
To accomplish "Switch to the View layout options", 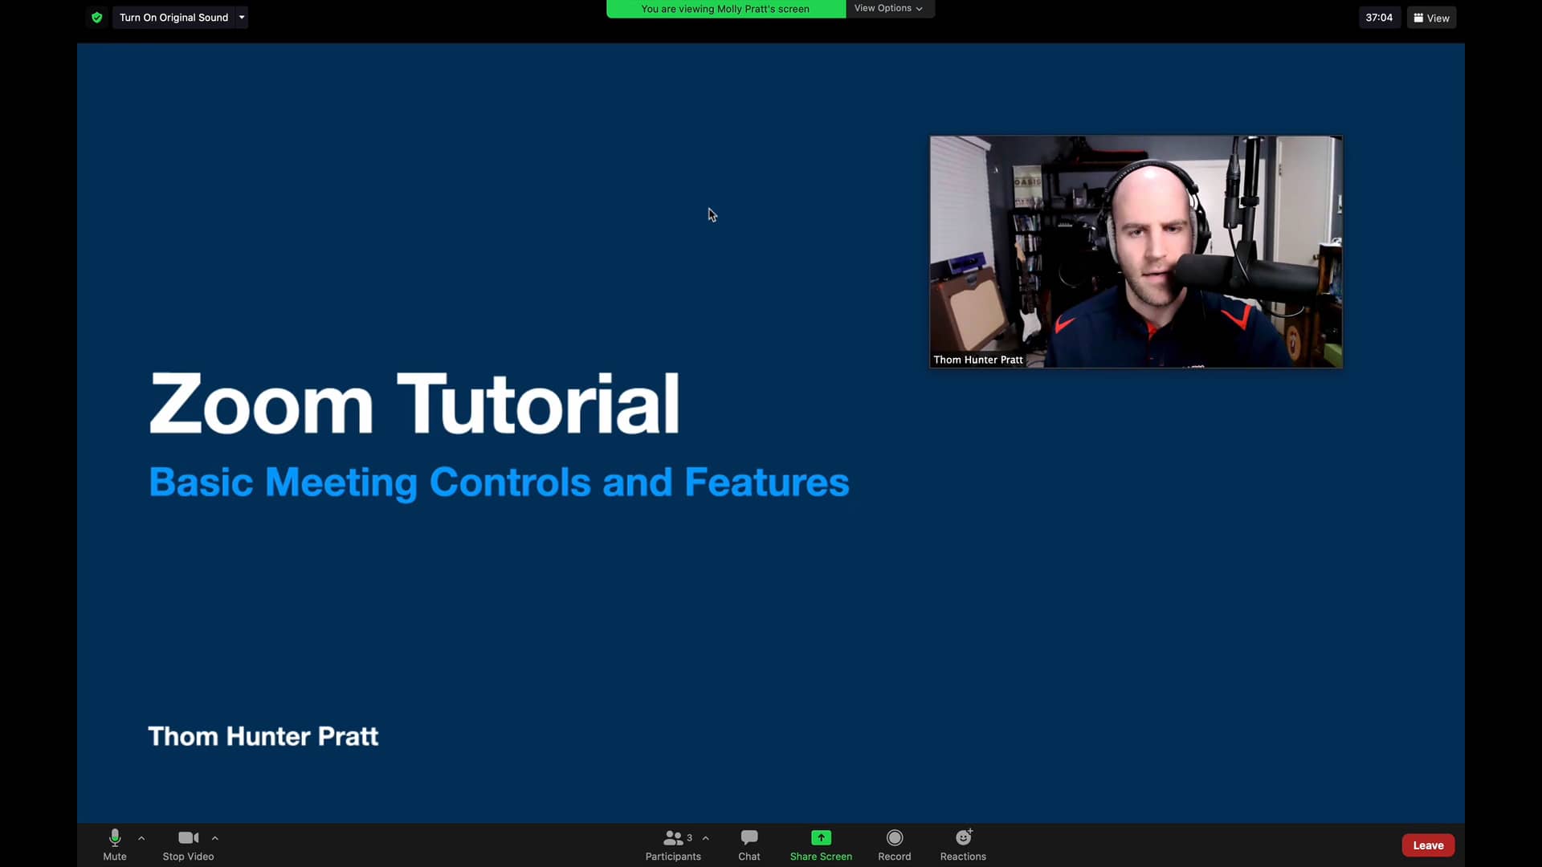I will [x=1430, y=17].
